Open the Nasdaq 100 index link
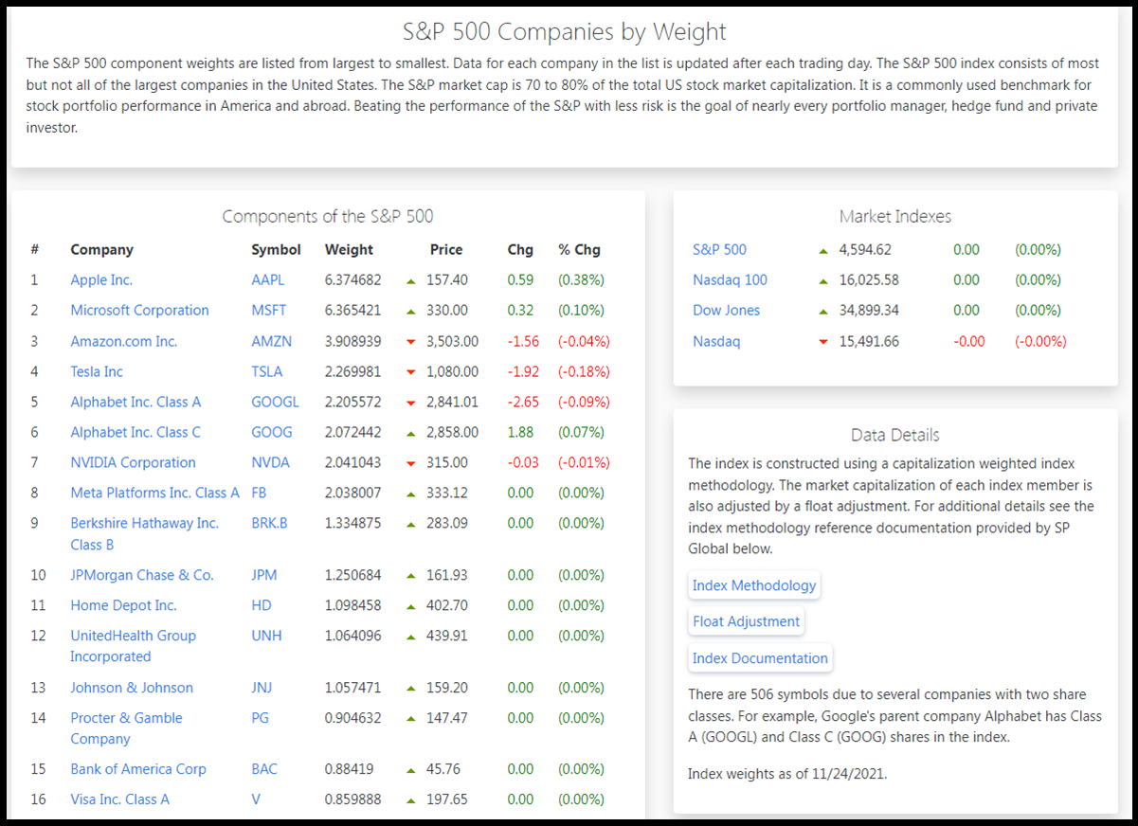The image size is (1138, 826). (730, 280)
